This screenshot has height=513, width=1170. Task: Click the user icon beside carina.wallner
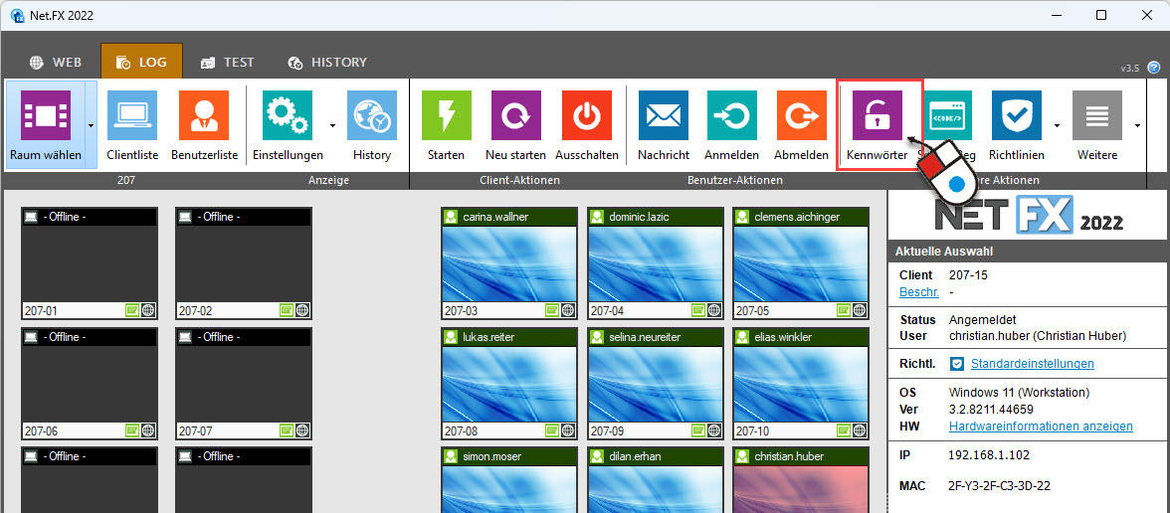(451, 217)
